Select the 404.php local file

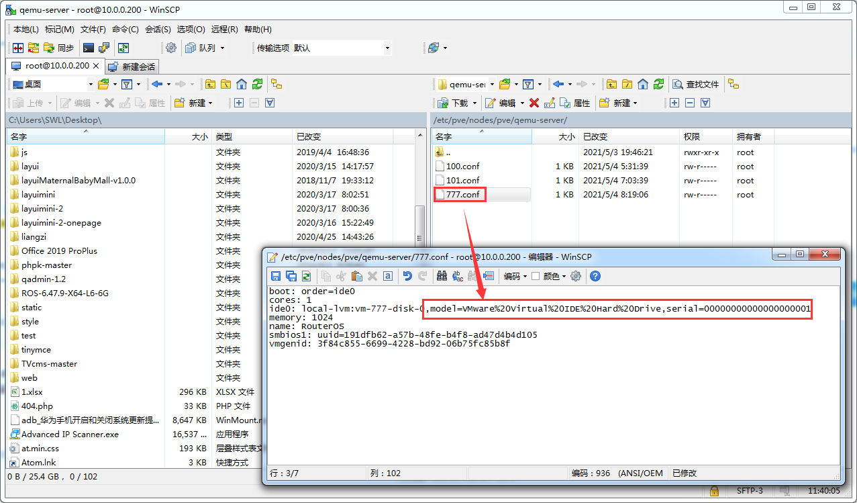(x=37, y=406)
